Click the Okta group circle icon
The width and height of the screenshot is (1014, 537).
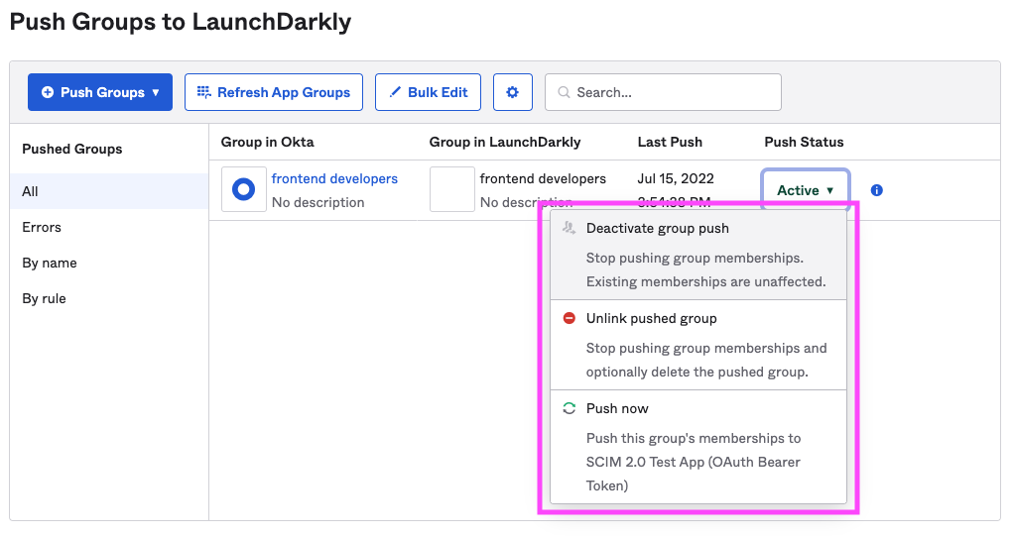[x=243, y=190]
